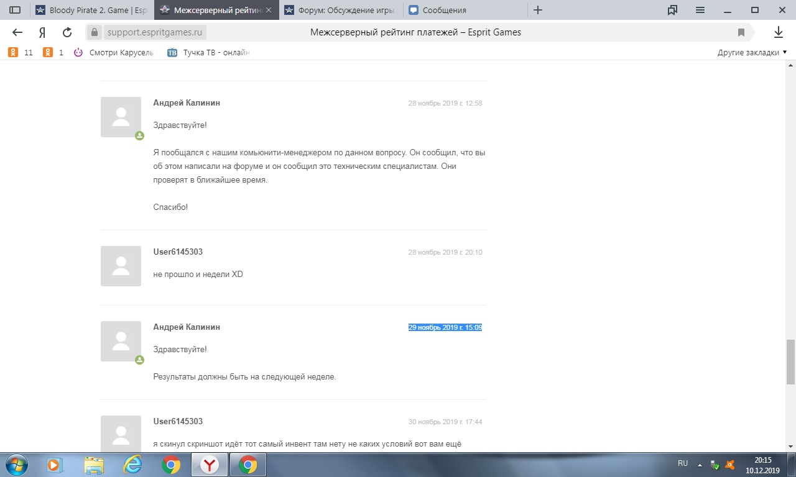This screenshot has height=477, width=796.
Task: Reload the current page
Action: click(x=67, y=32)
